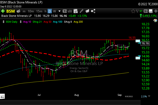Switch to the 10m timeframe

31,11
